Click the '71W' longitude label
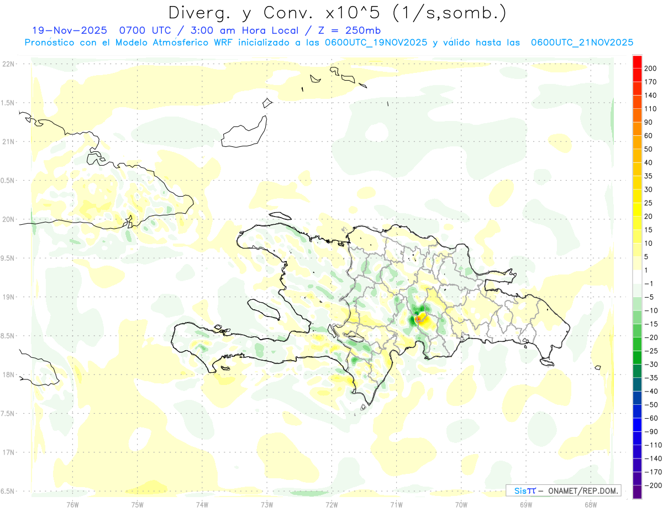This screenshot has height=512, width=663. [x=396, y=504]
